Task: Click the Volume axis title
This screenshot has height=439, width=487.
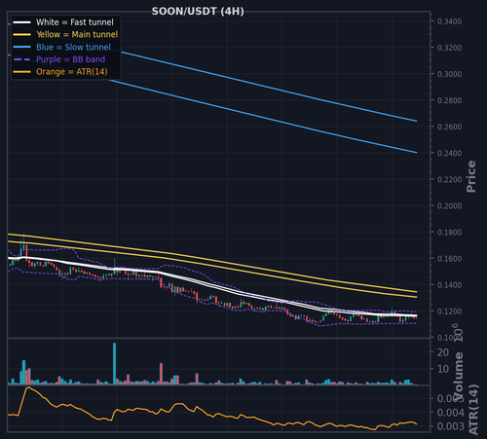Action: click(x=458, y=377)
